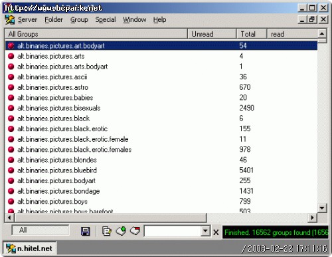The height and width of the screenshot is (257, 332).
Task: Sort by the Total column header
Action: pyautogui.click(x=252, y=34)
